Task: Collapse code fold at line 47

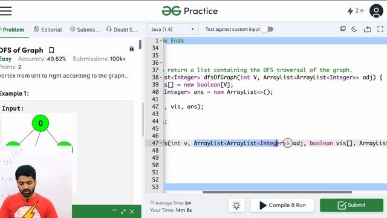Action: pyautogui.click(x=161, y=144)
